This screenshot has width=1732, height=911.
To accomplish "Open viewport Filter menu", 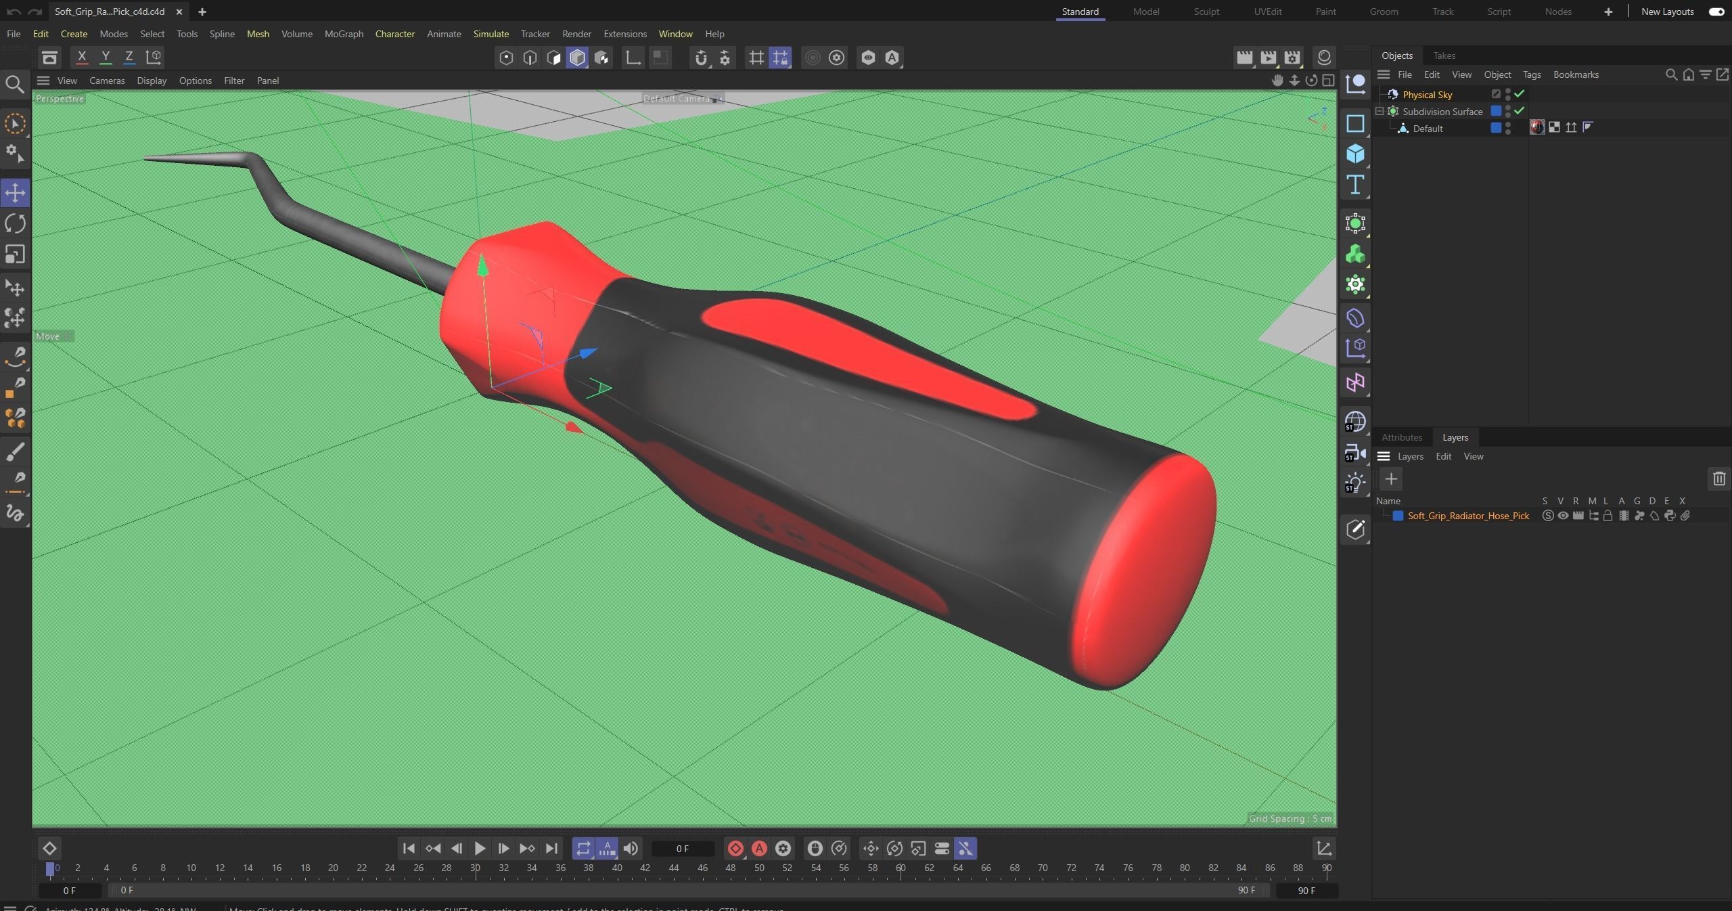I will (234, 81).
